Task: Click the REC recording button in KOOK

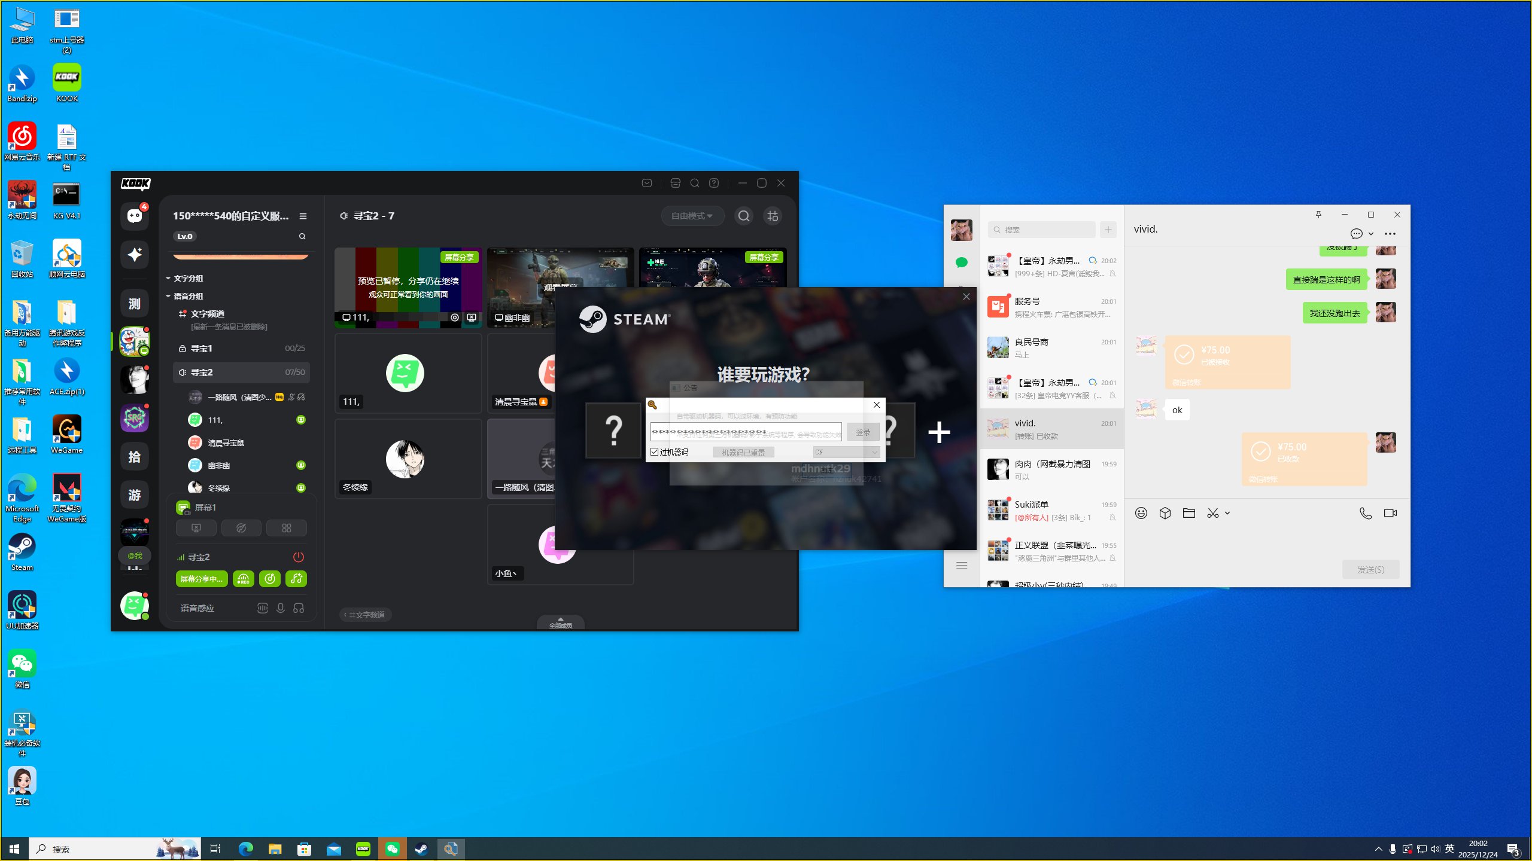Action: tap(243, 579)
